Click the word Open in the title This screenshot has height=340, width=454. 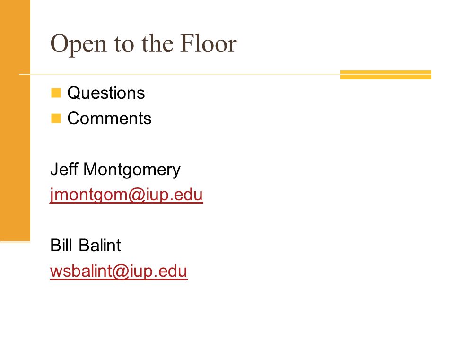[79, 44]
